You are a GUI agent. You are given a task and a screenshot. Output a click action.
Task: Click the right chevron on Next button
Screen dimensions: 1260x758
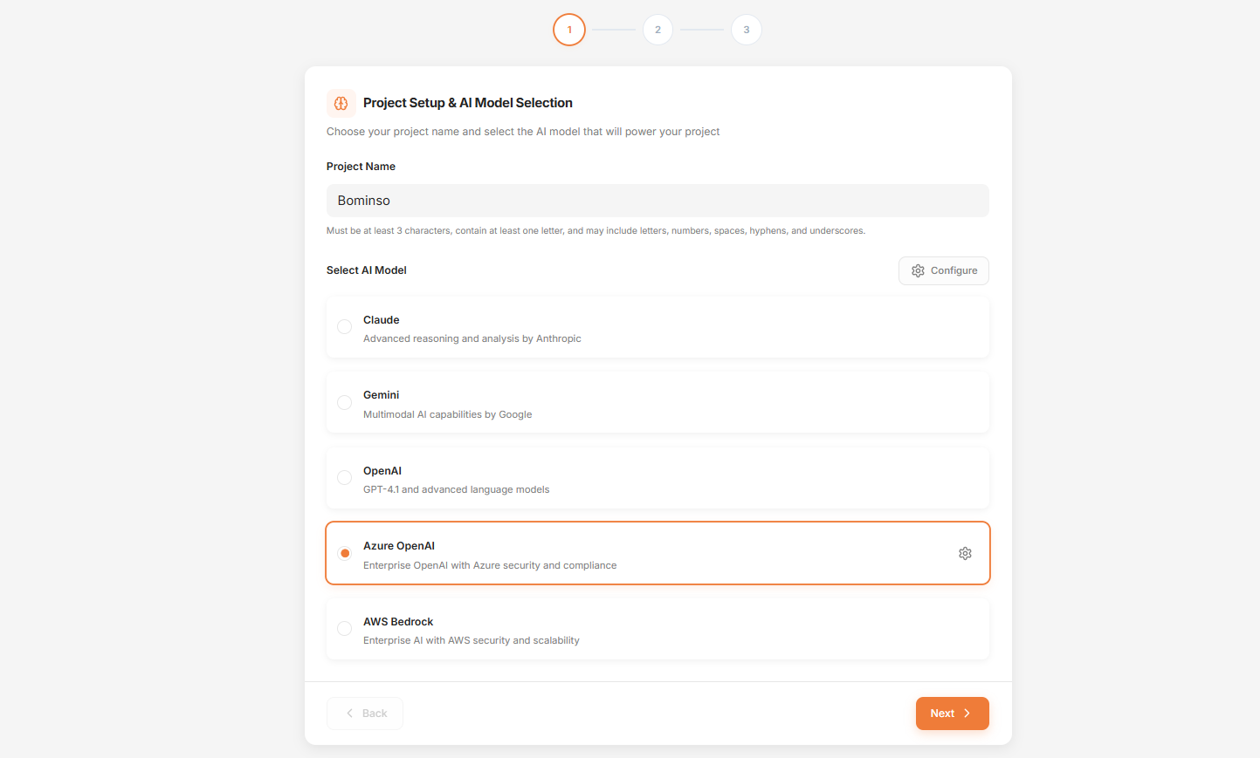[967, 714]
